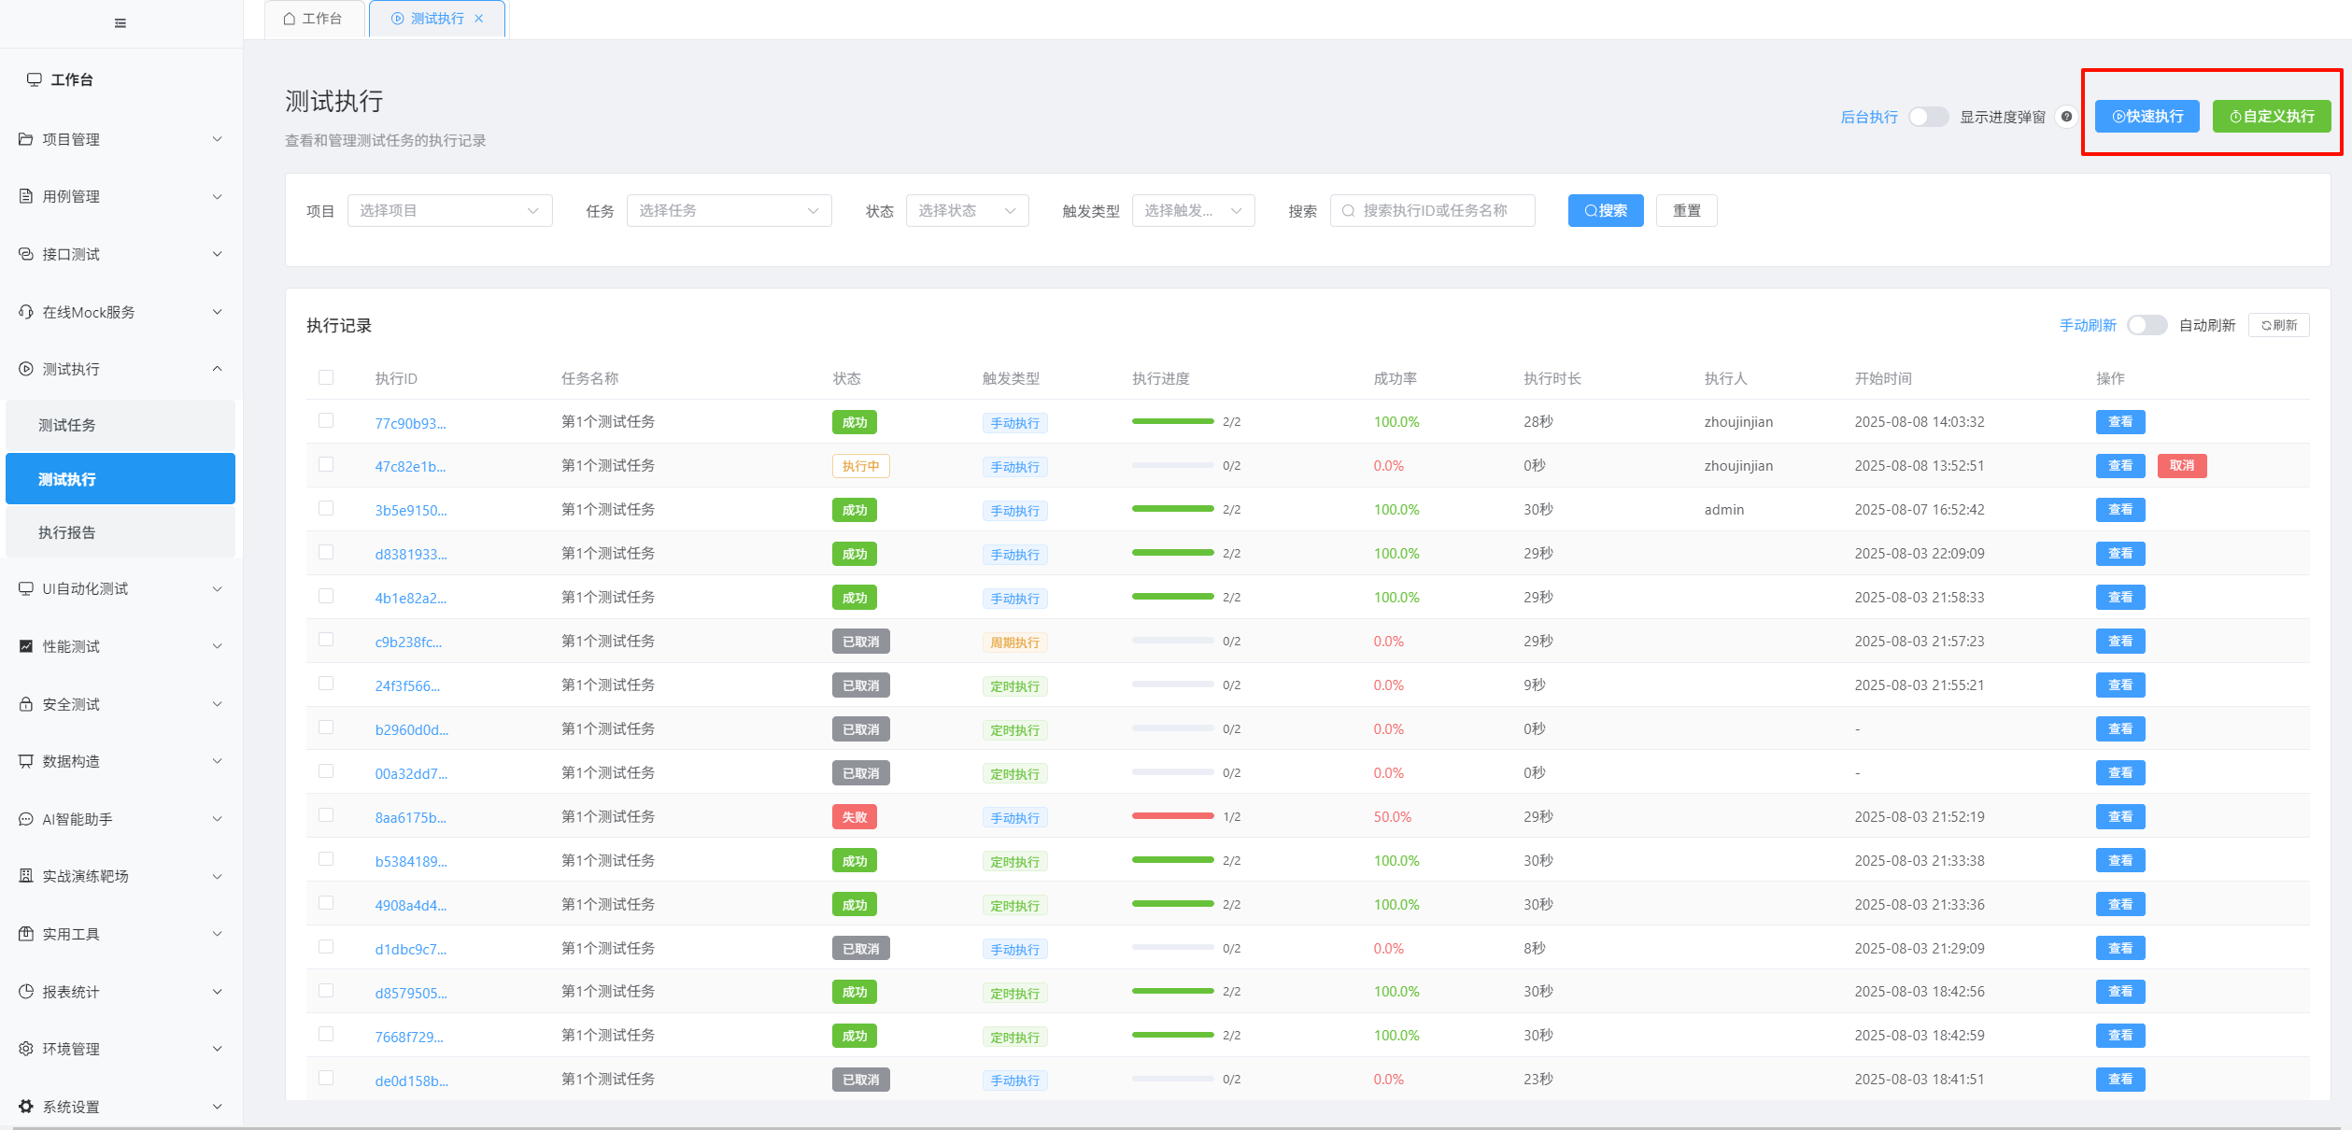This screenshot has width=2352, height=1130.
Task: Click the 安全测试 lock icon
Action: click(x=26, y=704)
